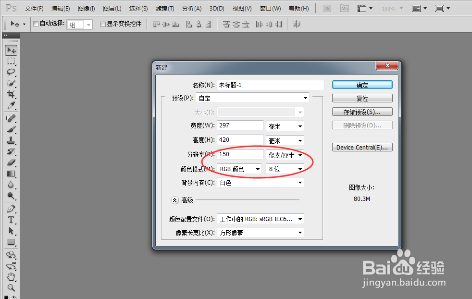Select the Gradient tool
Viewport: 472px width, 299px height.
[x=11, y=174]
